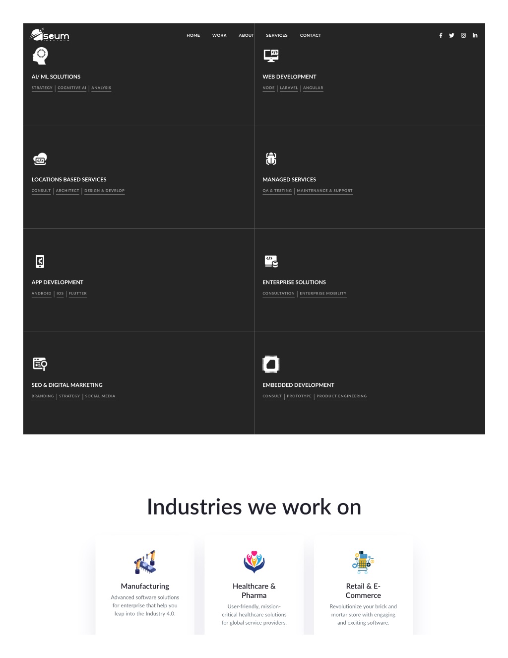Image resolution: width=508 pixels, height=658 pixels.
Task: Click the Web Development monitor icon
Action: pyautogui.click(x=271, y=56)
